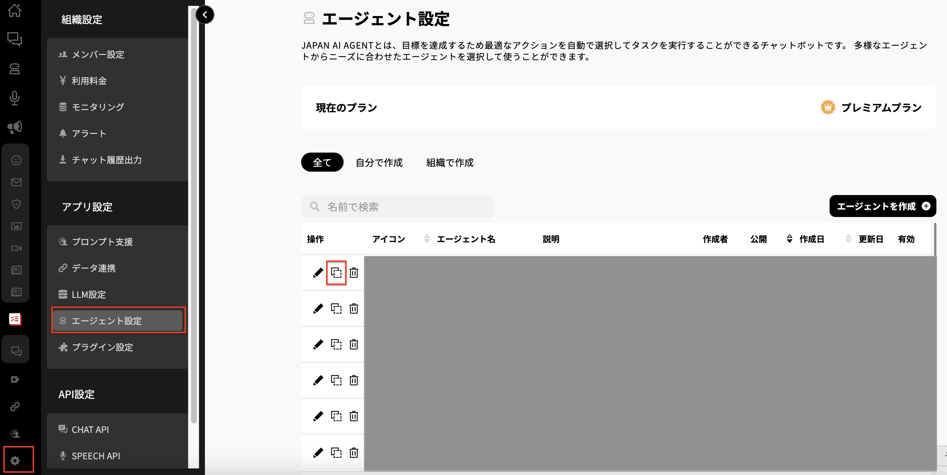The width and height of the screenshot is (947, 475).
Task: Sort agents by 作成日 using the sort arrows
Action: (790, 239)
